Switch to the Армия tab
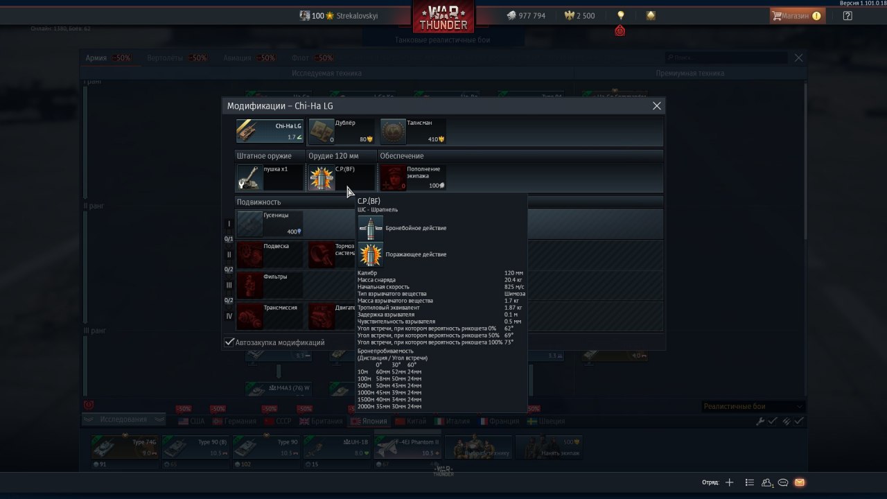The image size is (887, 499). [x=108, y=58]
